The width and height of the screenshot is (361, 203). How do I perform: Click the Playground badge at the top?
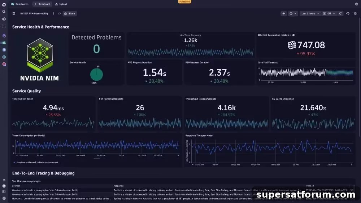184,1
